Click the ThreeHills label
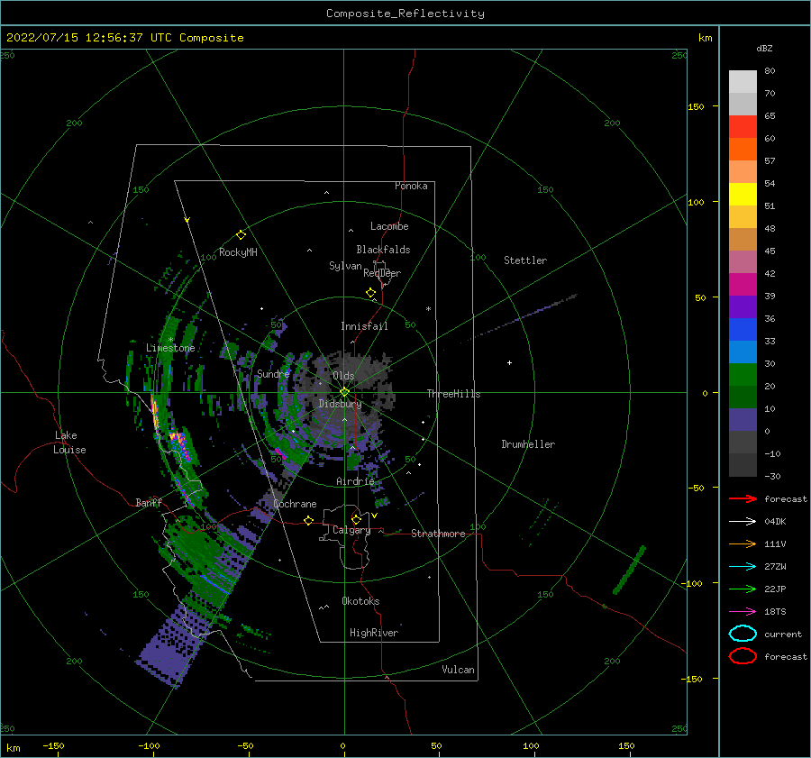The height and width of the screenshot is (758, 811). [x=453, y=394]
